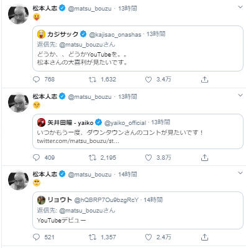Like the tweet with 3.8万 likes

coord(148,158)
